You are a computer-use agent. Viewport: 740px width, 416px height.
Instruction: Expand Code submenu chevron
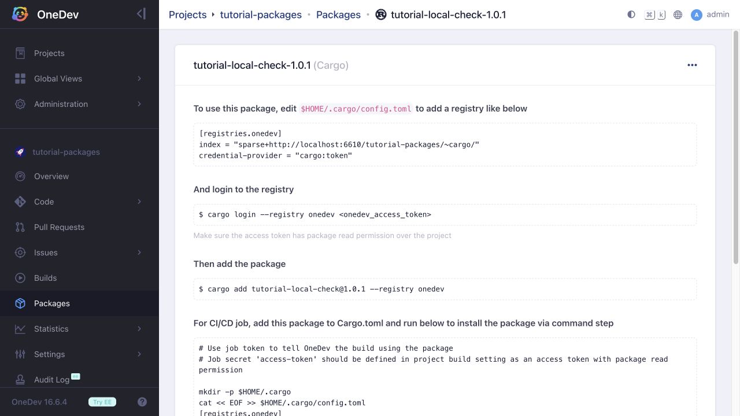tap(139, 202)
